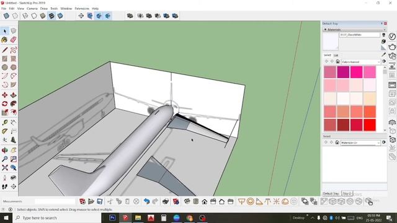
Task: Switch to the Edit tab in Materials
Action: click(x=336, y=55)
